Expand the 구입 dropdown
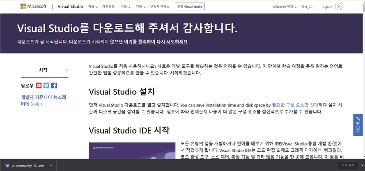The width and height of the screenshot is (365, 171). [126, 7]
